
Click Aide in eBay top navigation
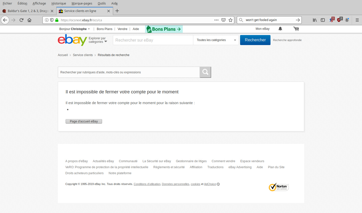tap(136, 29)
